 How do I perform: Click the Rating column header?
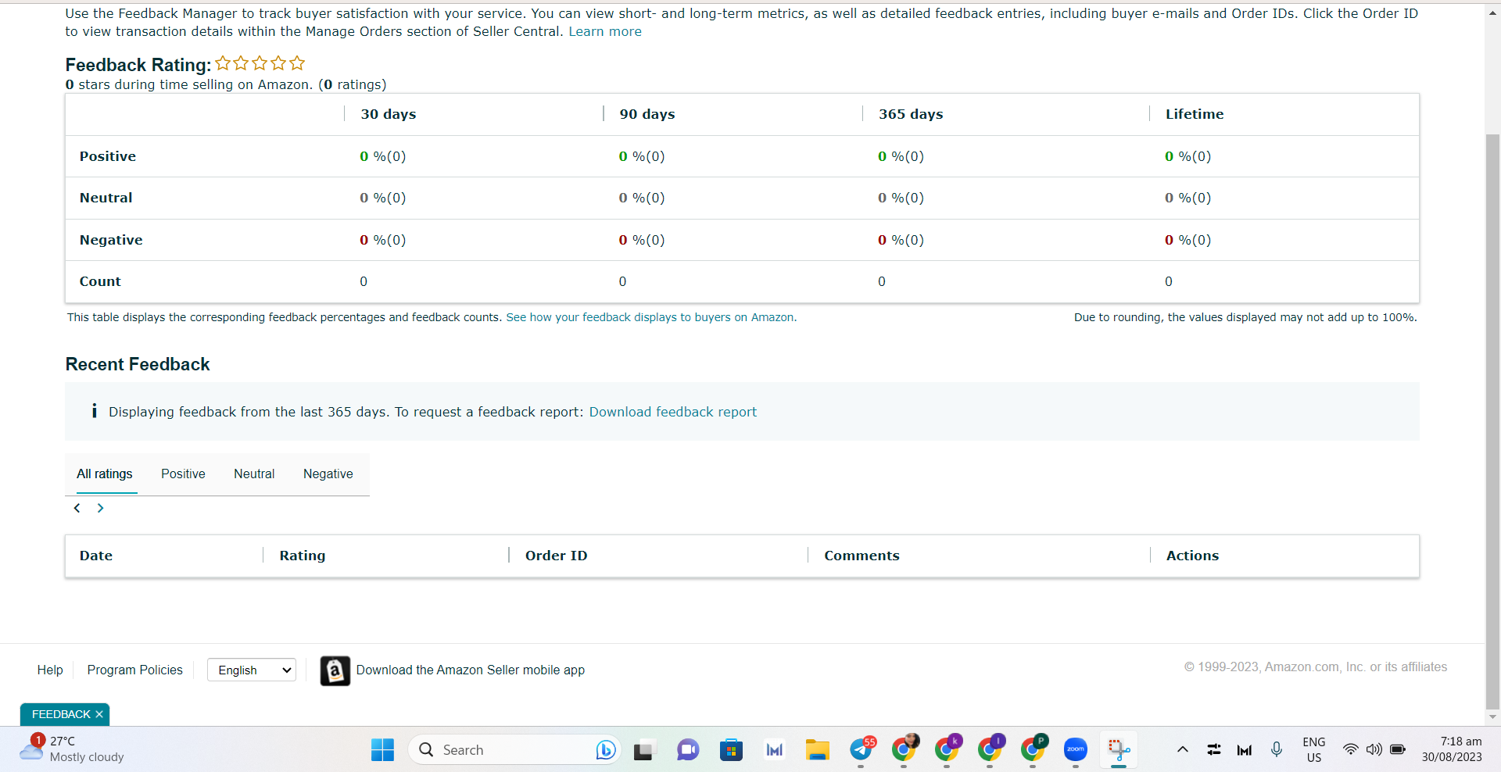(x=303, y=556)
